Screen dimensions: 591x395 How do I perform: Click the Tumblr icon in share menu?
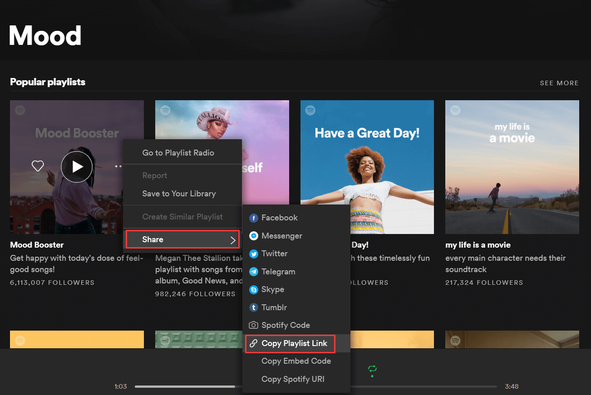coord(254,307)
